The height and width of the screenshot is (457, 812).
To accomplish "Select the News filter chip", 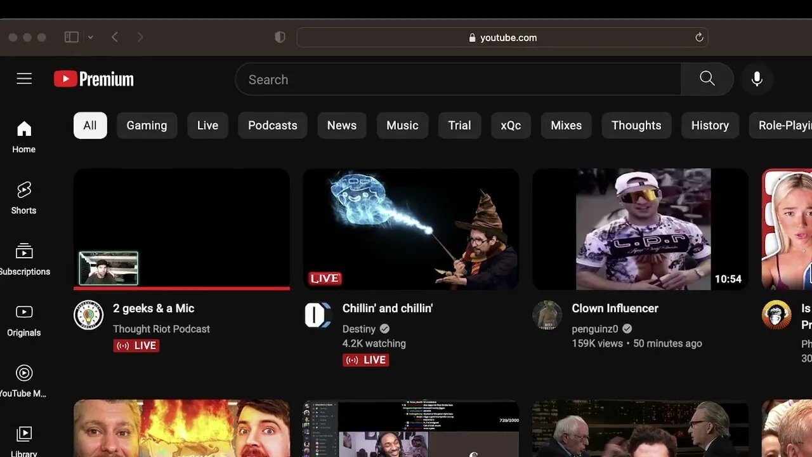I will [342, 125].
